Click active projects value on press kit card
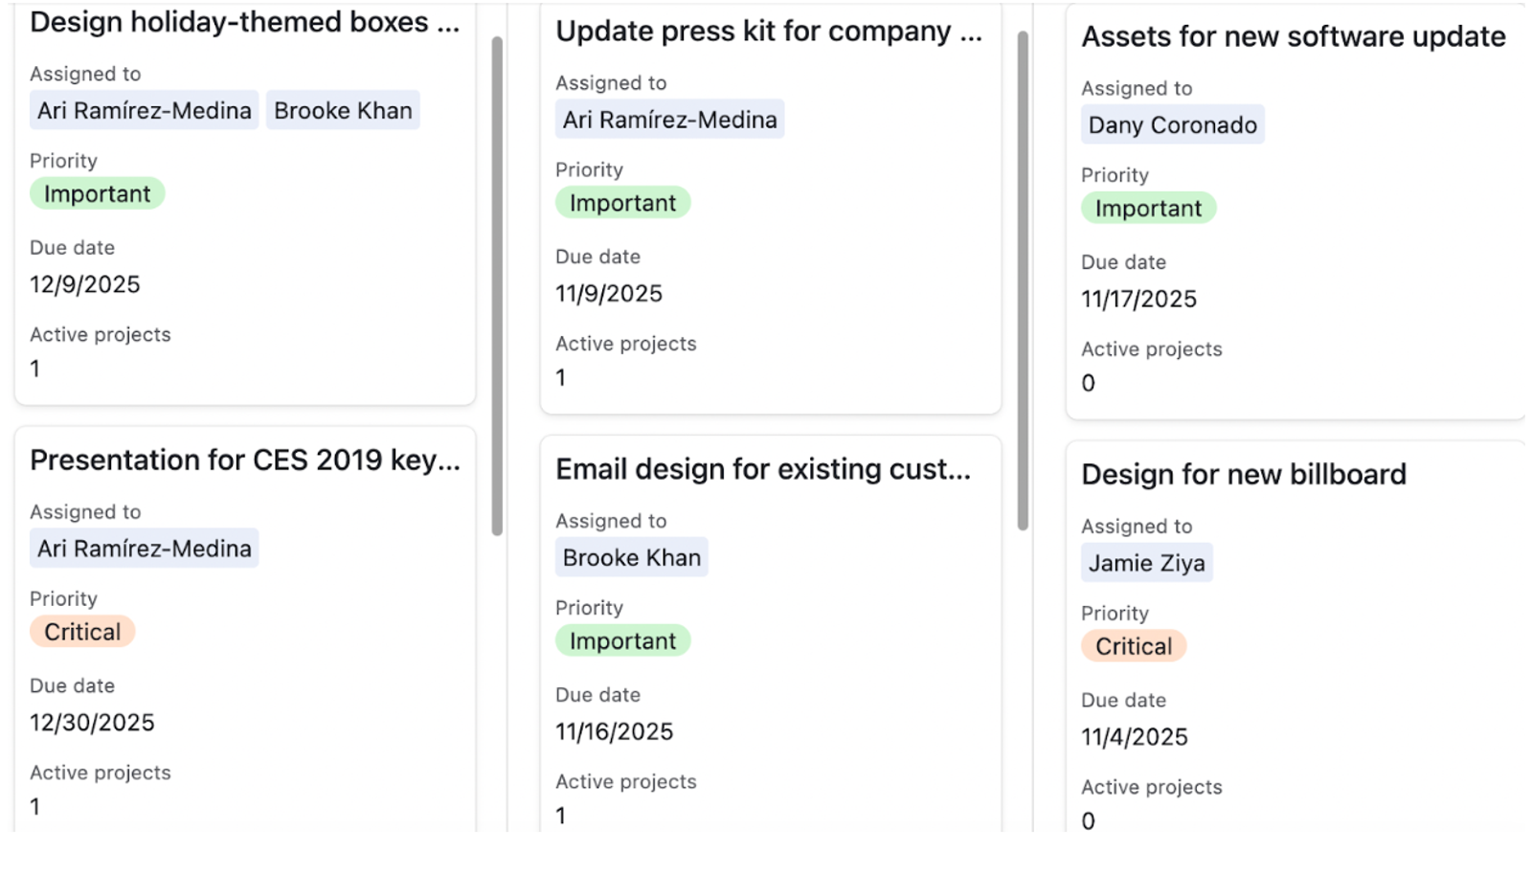This screenshot has height=875, width=1532. tap(561, 377)
